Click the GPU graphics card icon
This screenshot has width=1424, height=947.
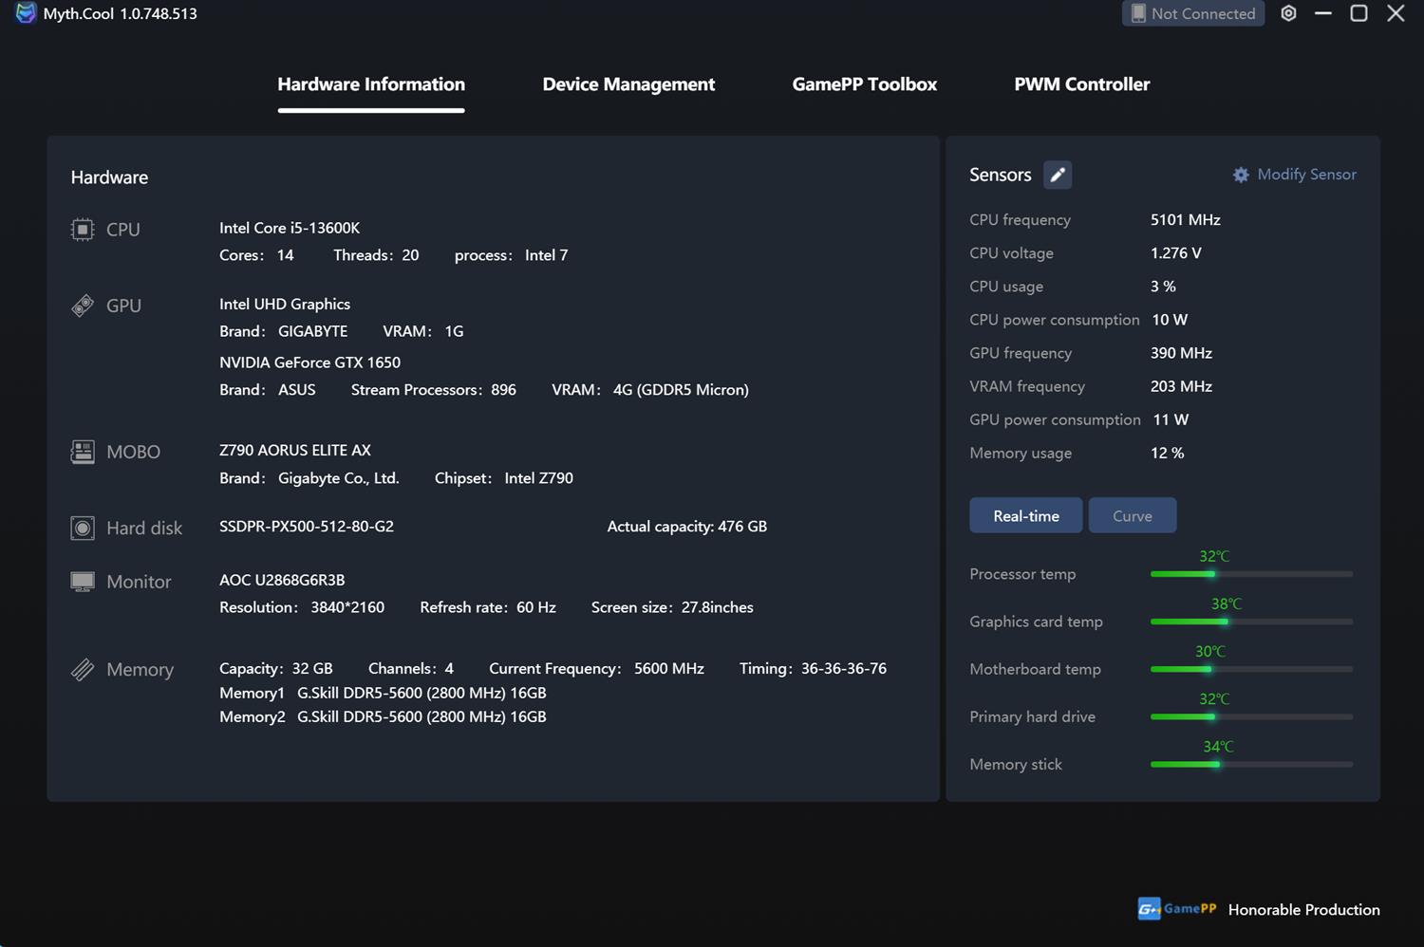click(x=83, y=306)
